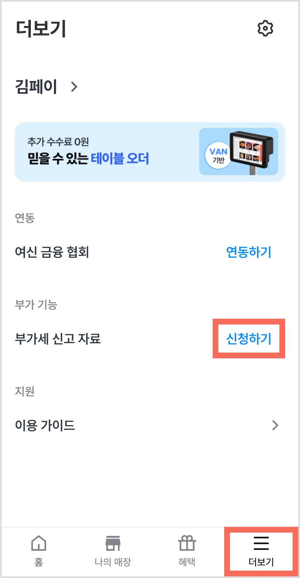Expand profile via chevron beside 김페이
Image resolution: width=300 pixels, height=578 pixels.
tap(74, 87)
